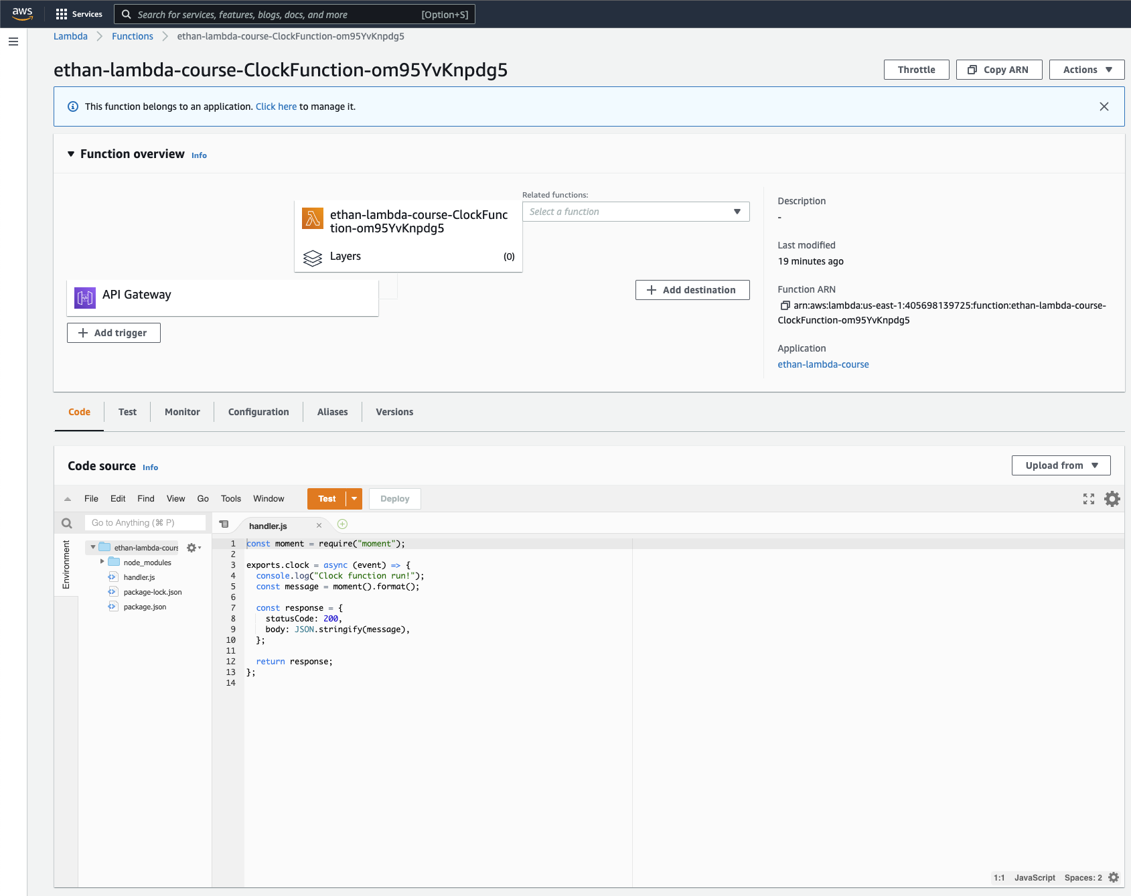1131x896 pixels.
Task: Switch to the Versions tab
Action: click(x=394, y=412)
